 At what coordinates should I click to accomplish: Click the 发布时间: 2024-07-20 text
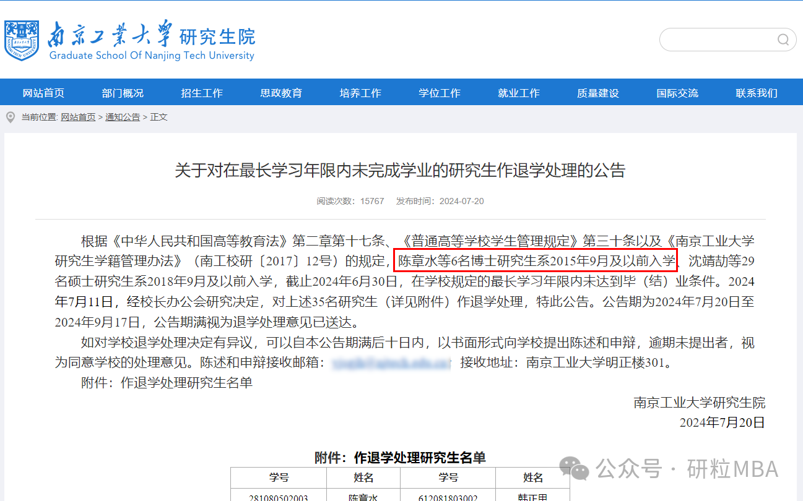tap(440, 201)
